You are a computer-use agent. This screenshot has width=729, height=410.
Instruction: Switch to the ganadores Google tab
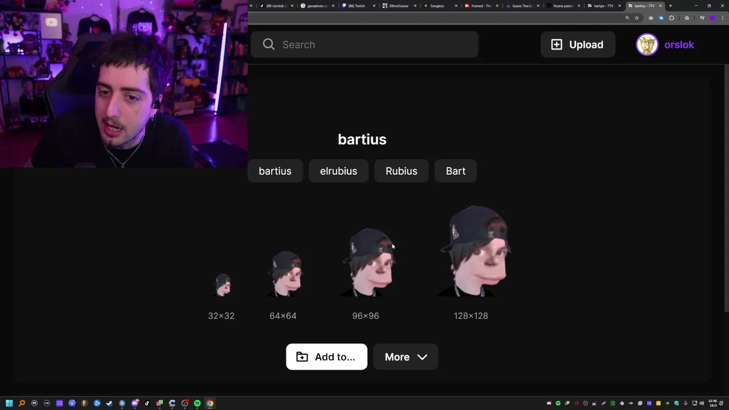click(x=317, y=6)
